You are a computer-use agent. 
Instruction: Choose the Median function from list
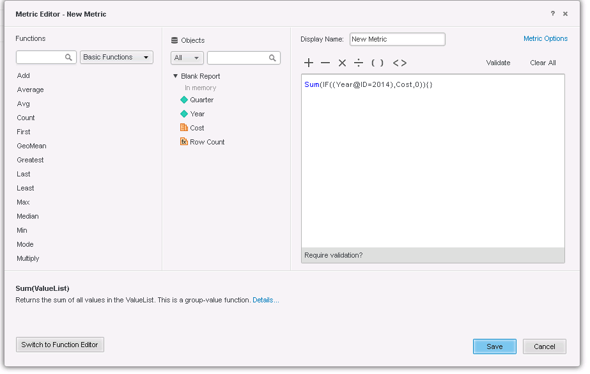pos(27,216)
